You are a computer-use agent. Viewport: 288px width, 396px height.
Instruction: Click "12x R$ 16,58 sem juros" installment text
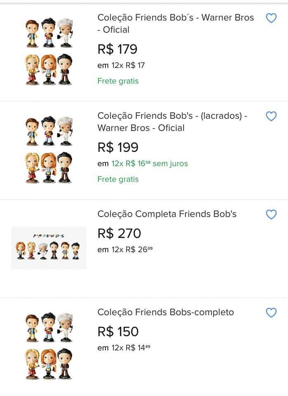click(x=149, y=164)
